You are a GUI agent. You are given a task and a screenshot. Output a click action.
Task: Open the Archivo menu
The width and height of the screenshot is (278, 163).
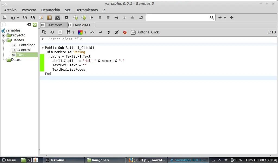[x=10, y=10]
